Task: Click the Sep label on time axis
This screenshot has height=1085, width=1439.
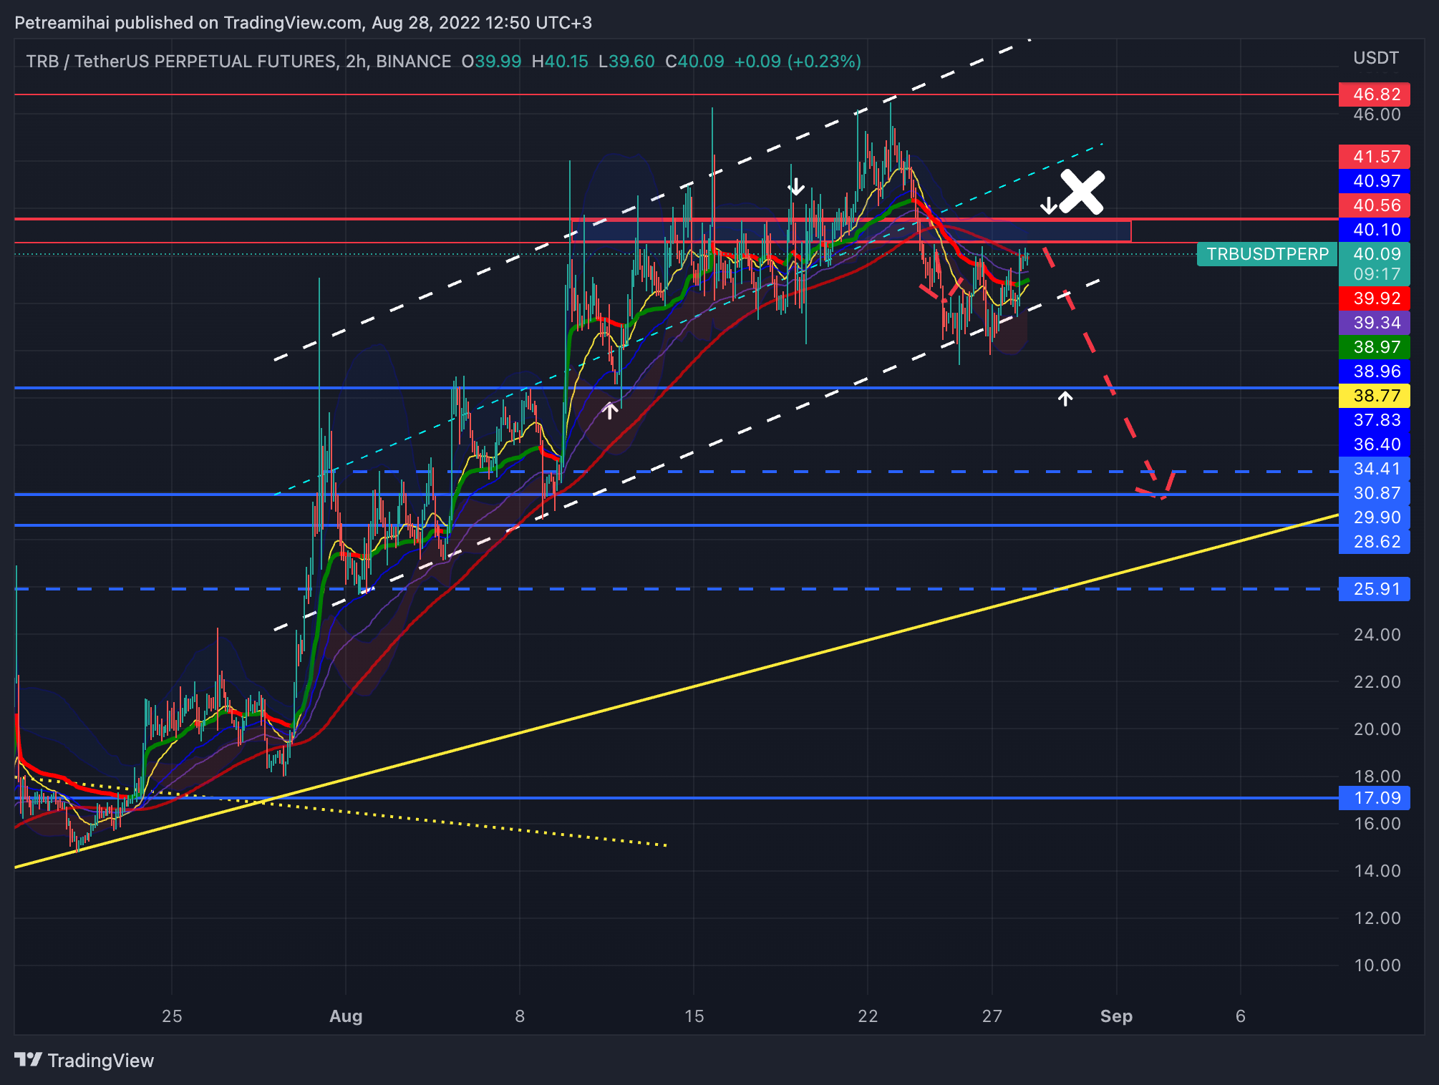Action: tap(1116, 1016)
